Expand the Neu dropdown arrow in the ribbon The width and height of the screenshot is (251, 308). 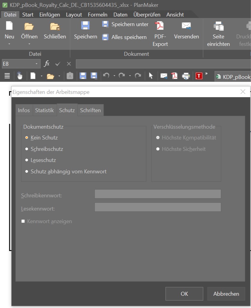pyautogui.click(x=9, y=44)
